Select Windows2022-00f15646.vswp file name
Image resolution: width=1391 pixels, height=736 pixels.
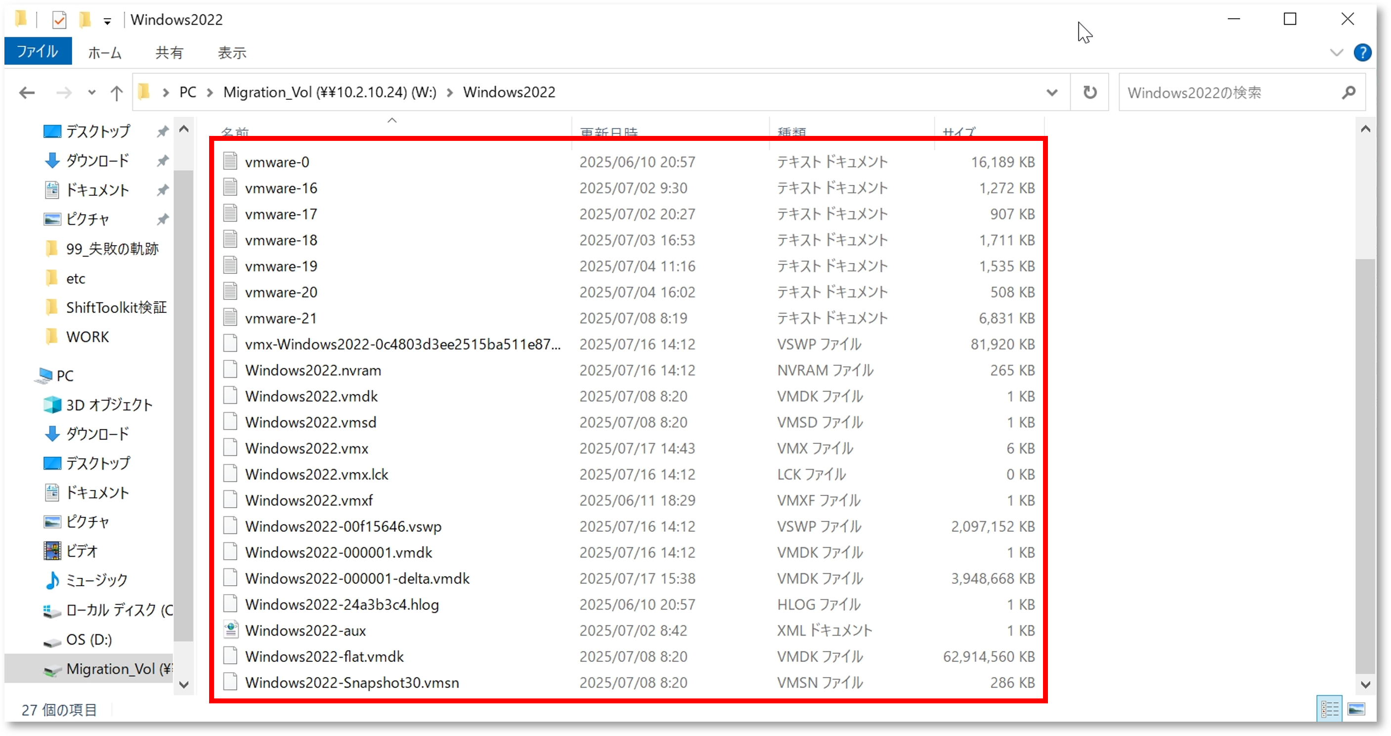point(343,526)
